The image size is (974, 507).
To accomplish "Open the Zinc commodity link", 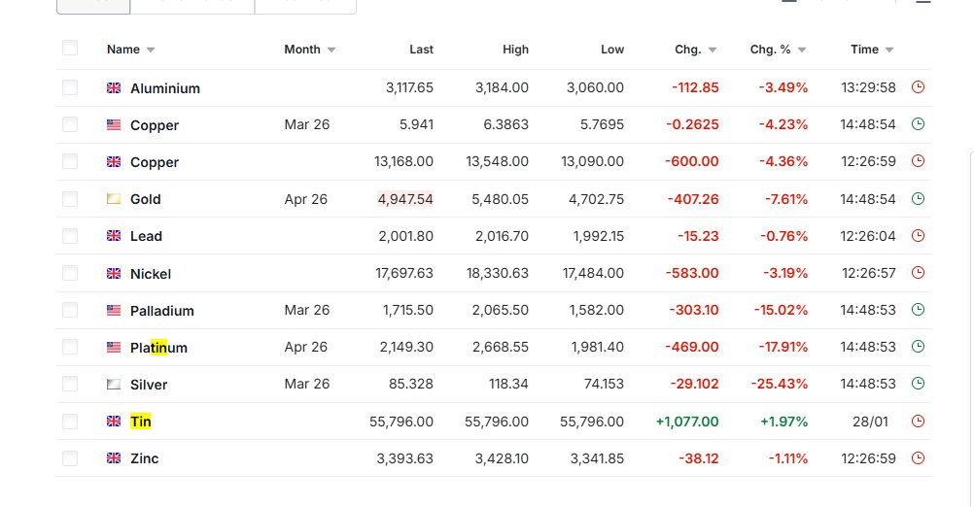I will (144, 458).
